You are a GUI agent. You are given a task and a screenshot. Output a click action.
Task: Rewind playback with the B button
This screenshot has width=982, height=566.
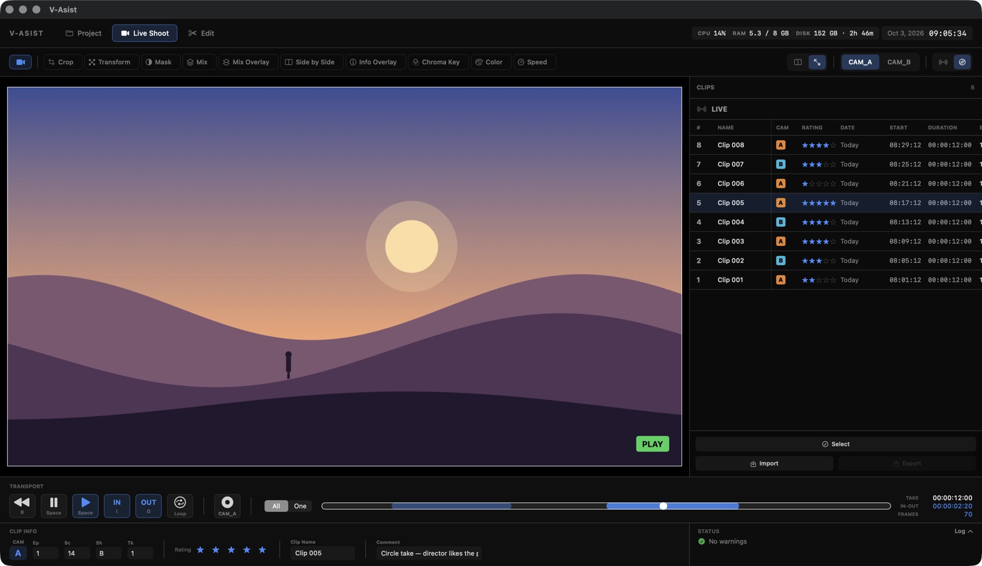22,506
